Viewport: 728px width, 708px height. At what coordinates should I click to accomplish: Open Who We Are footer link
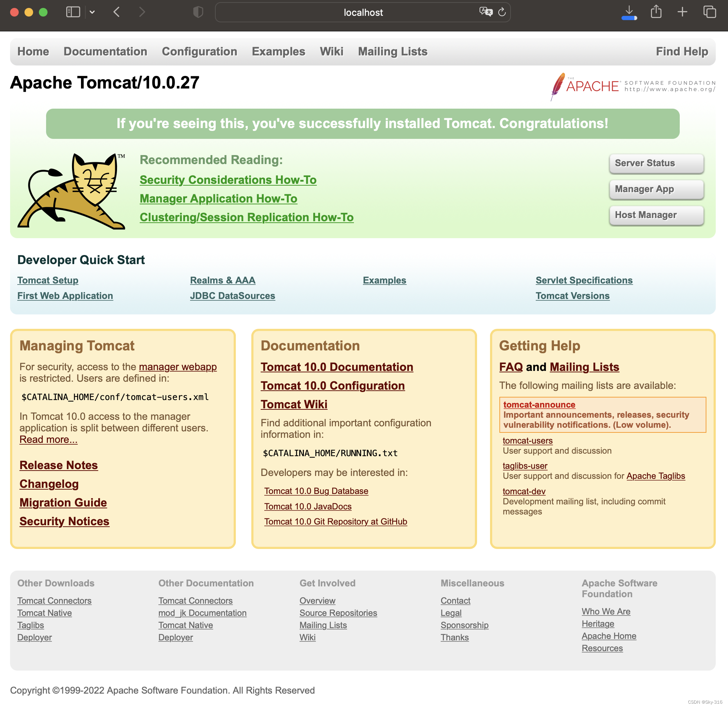tap(606, 611)
